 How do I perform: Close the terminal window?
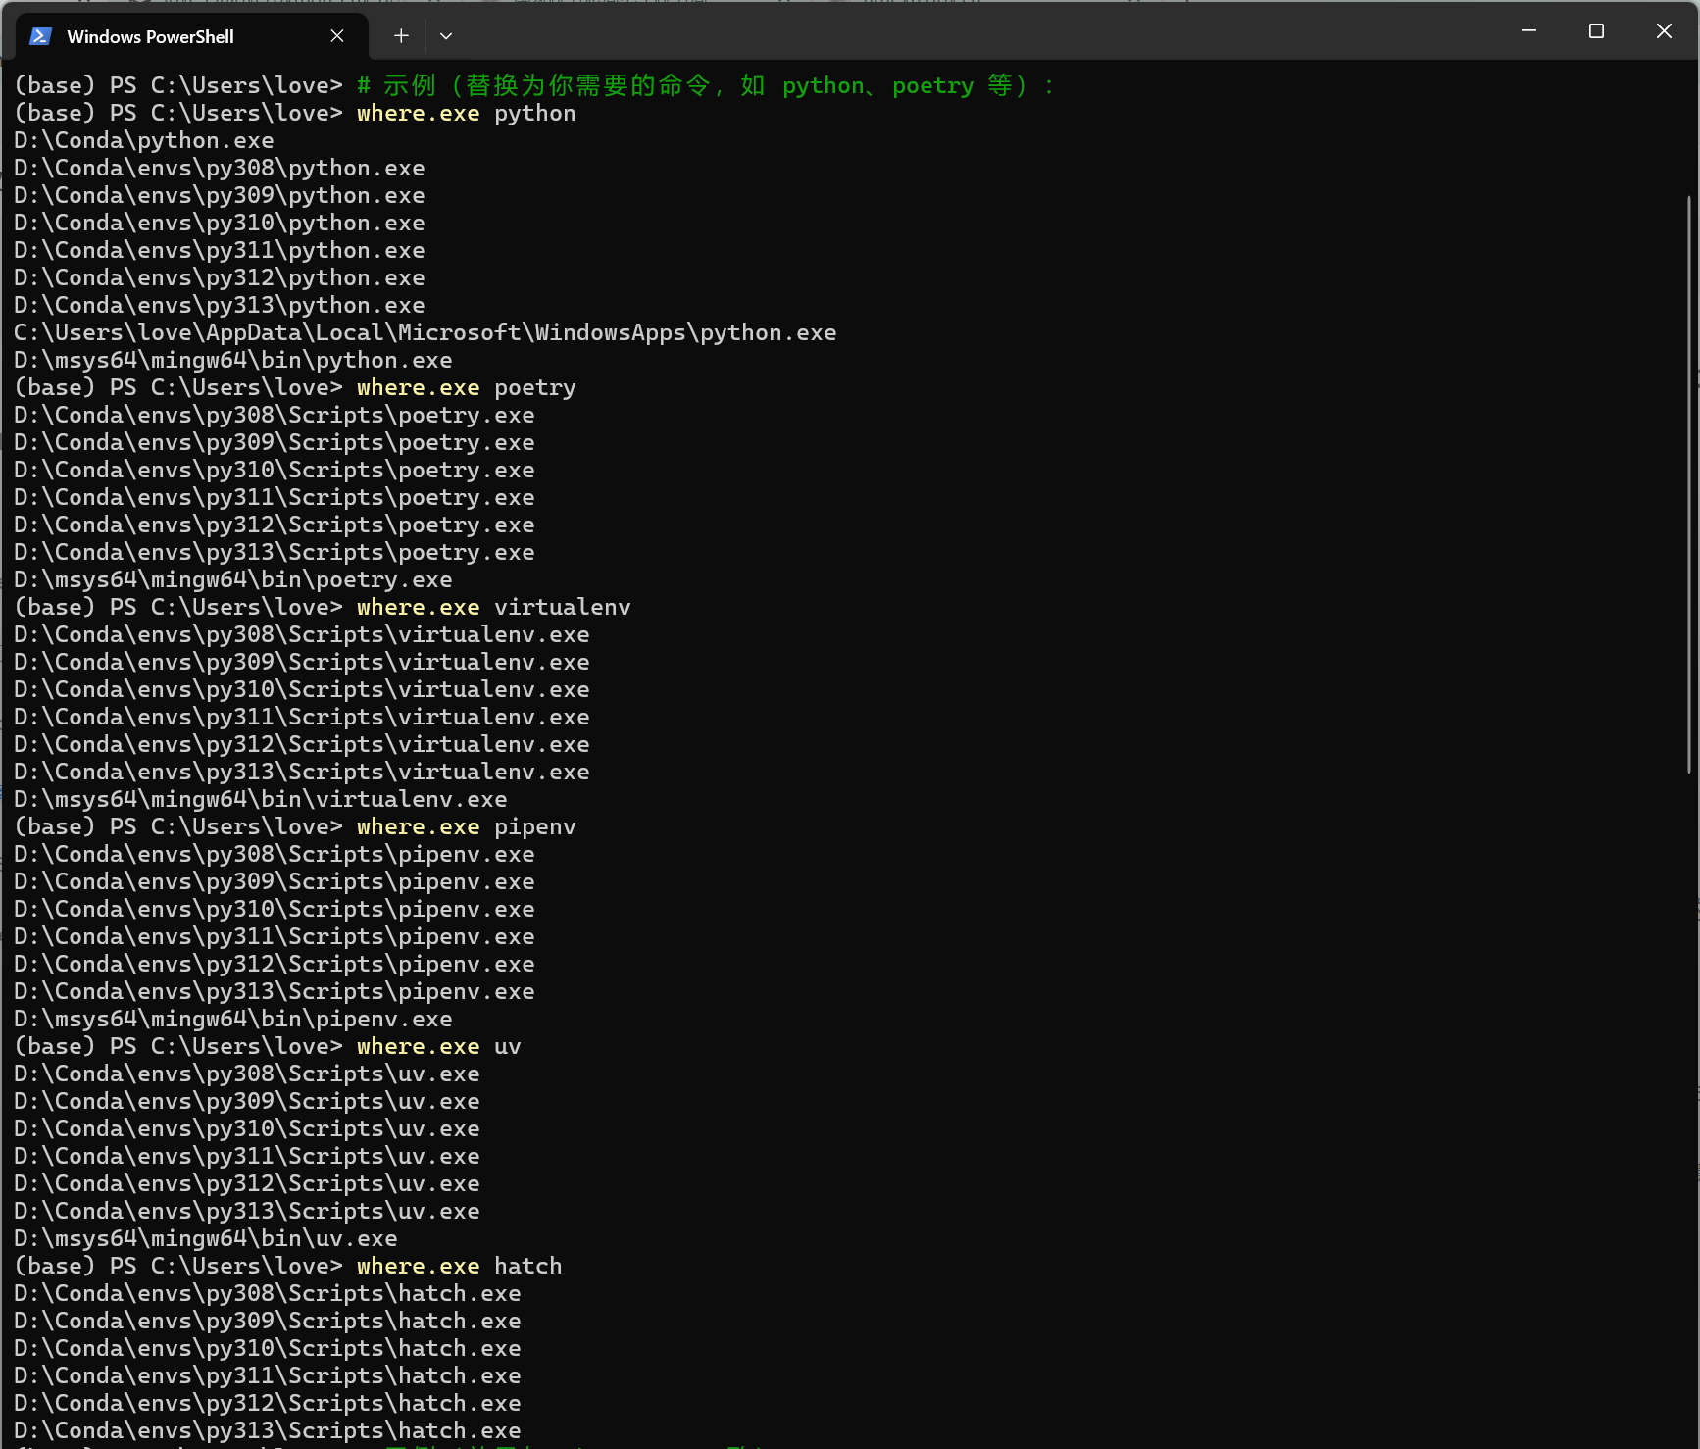pos(1664,30)
